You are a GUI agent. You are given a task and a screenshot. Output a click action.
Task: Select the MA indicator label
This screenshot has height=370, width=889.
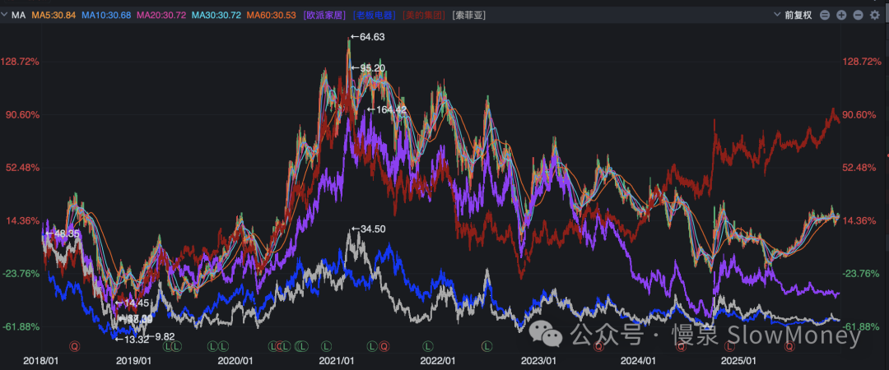pyautogui.click(x=18, y=16)
